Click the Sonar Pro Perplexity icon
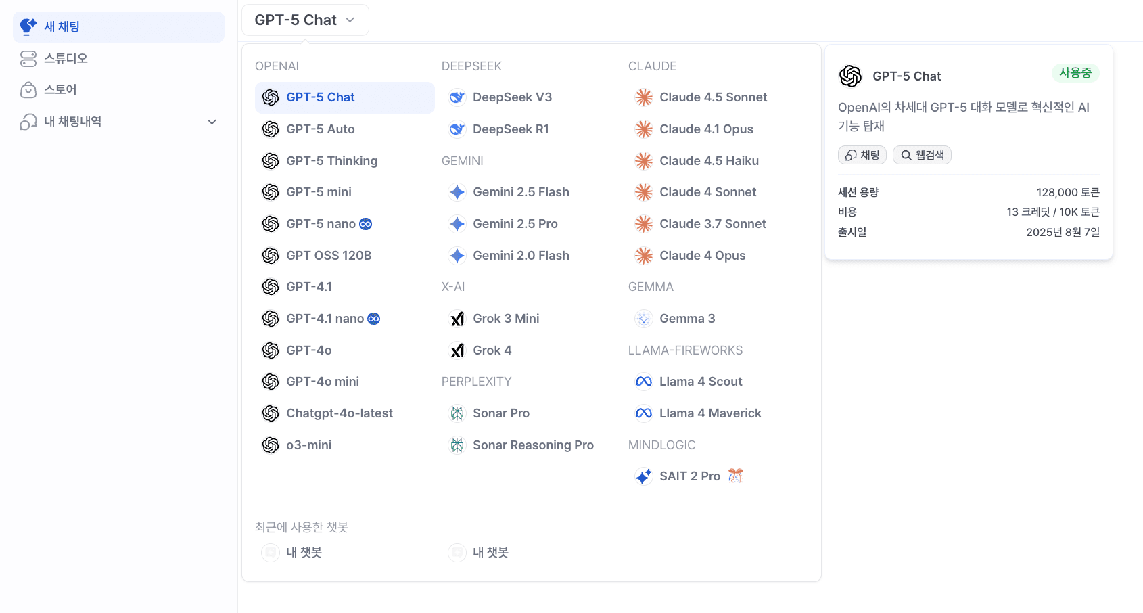 coord(457,413)
